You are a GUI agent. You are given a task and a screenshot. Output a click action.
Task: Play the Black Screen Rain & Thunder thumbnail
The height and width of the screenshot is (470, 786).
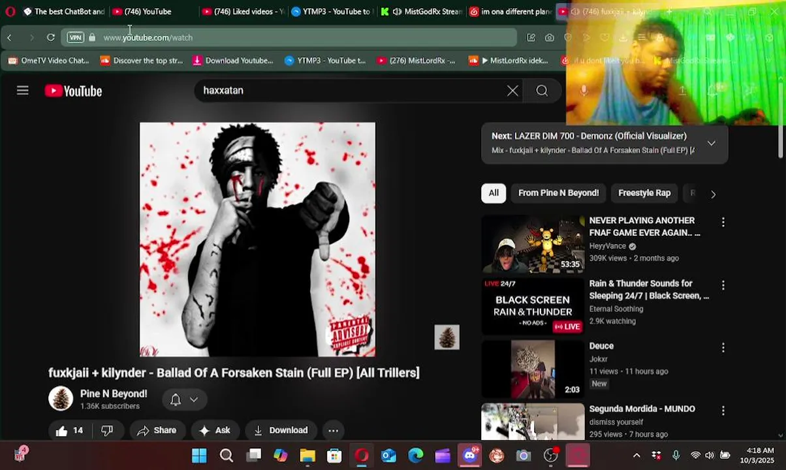pyautogui.click(x=533, y=307)
